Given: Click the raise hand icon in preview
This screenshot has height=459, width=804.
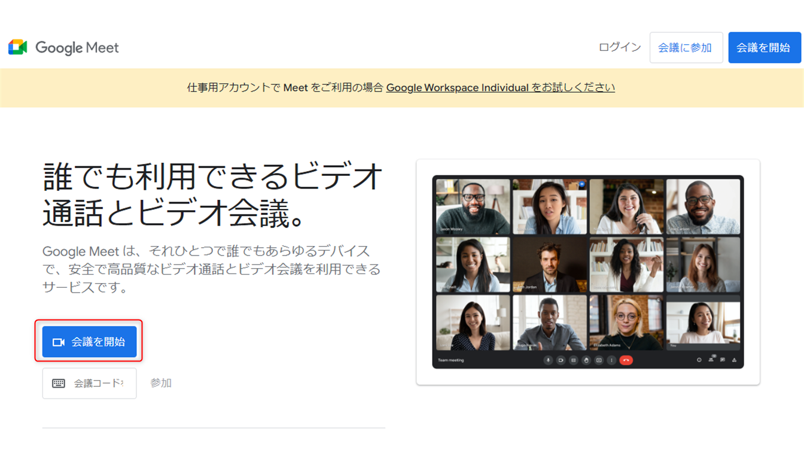Looking at the screenshot, I should coord(586,360).
